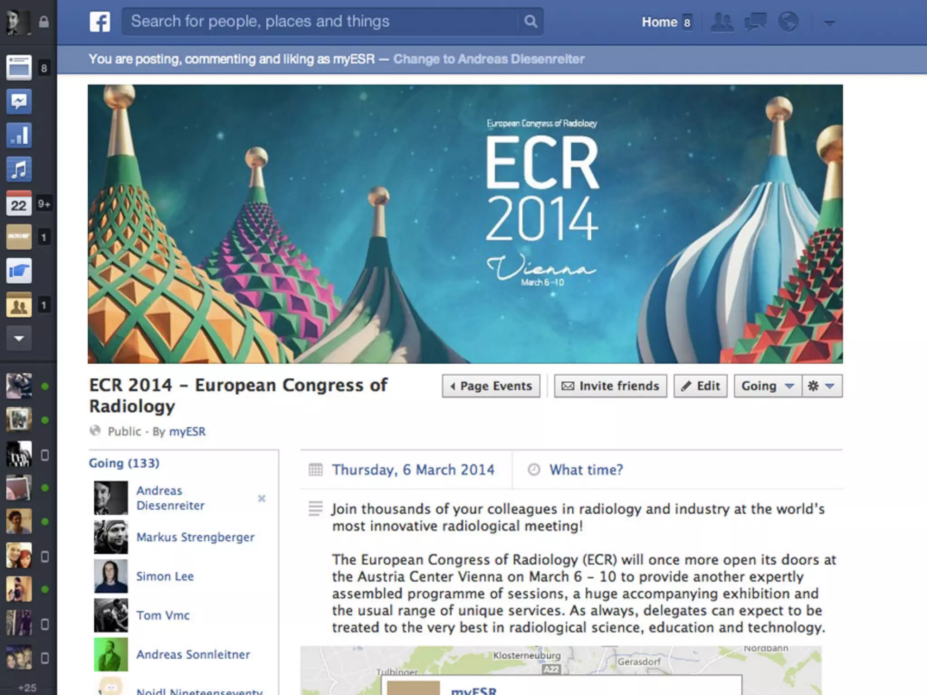Click the Edit event button
Image resolution: width=927 pixels, height=695 pixels.
click(x=701, y=386)
